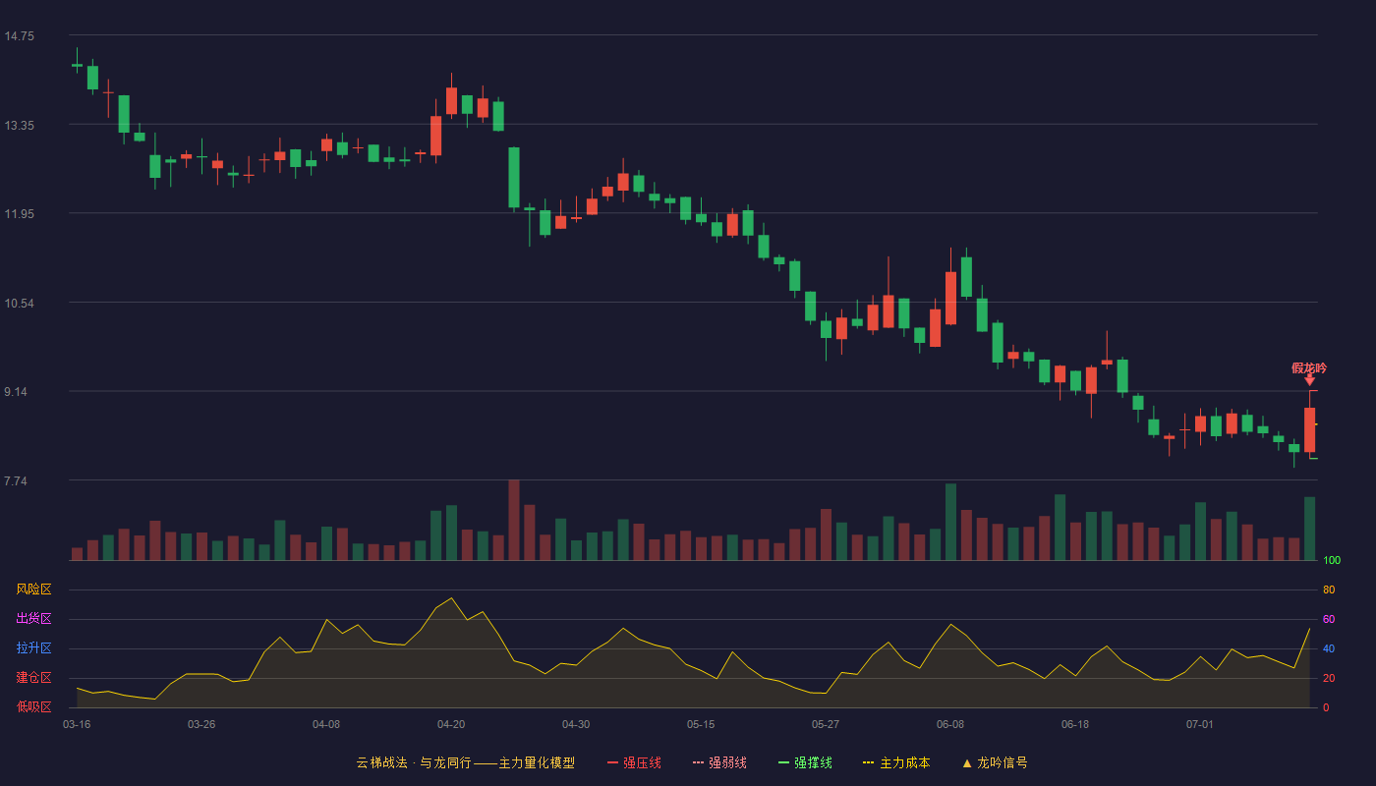Click the 建仓区 zone label
Viewport: 1376px width, 786px height.
[x=33, y=678]
